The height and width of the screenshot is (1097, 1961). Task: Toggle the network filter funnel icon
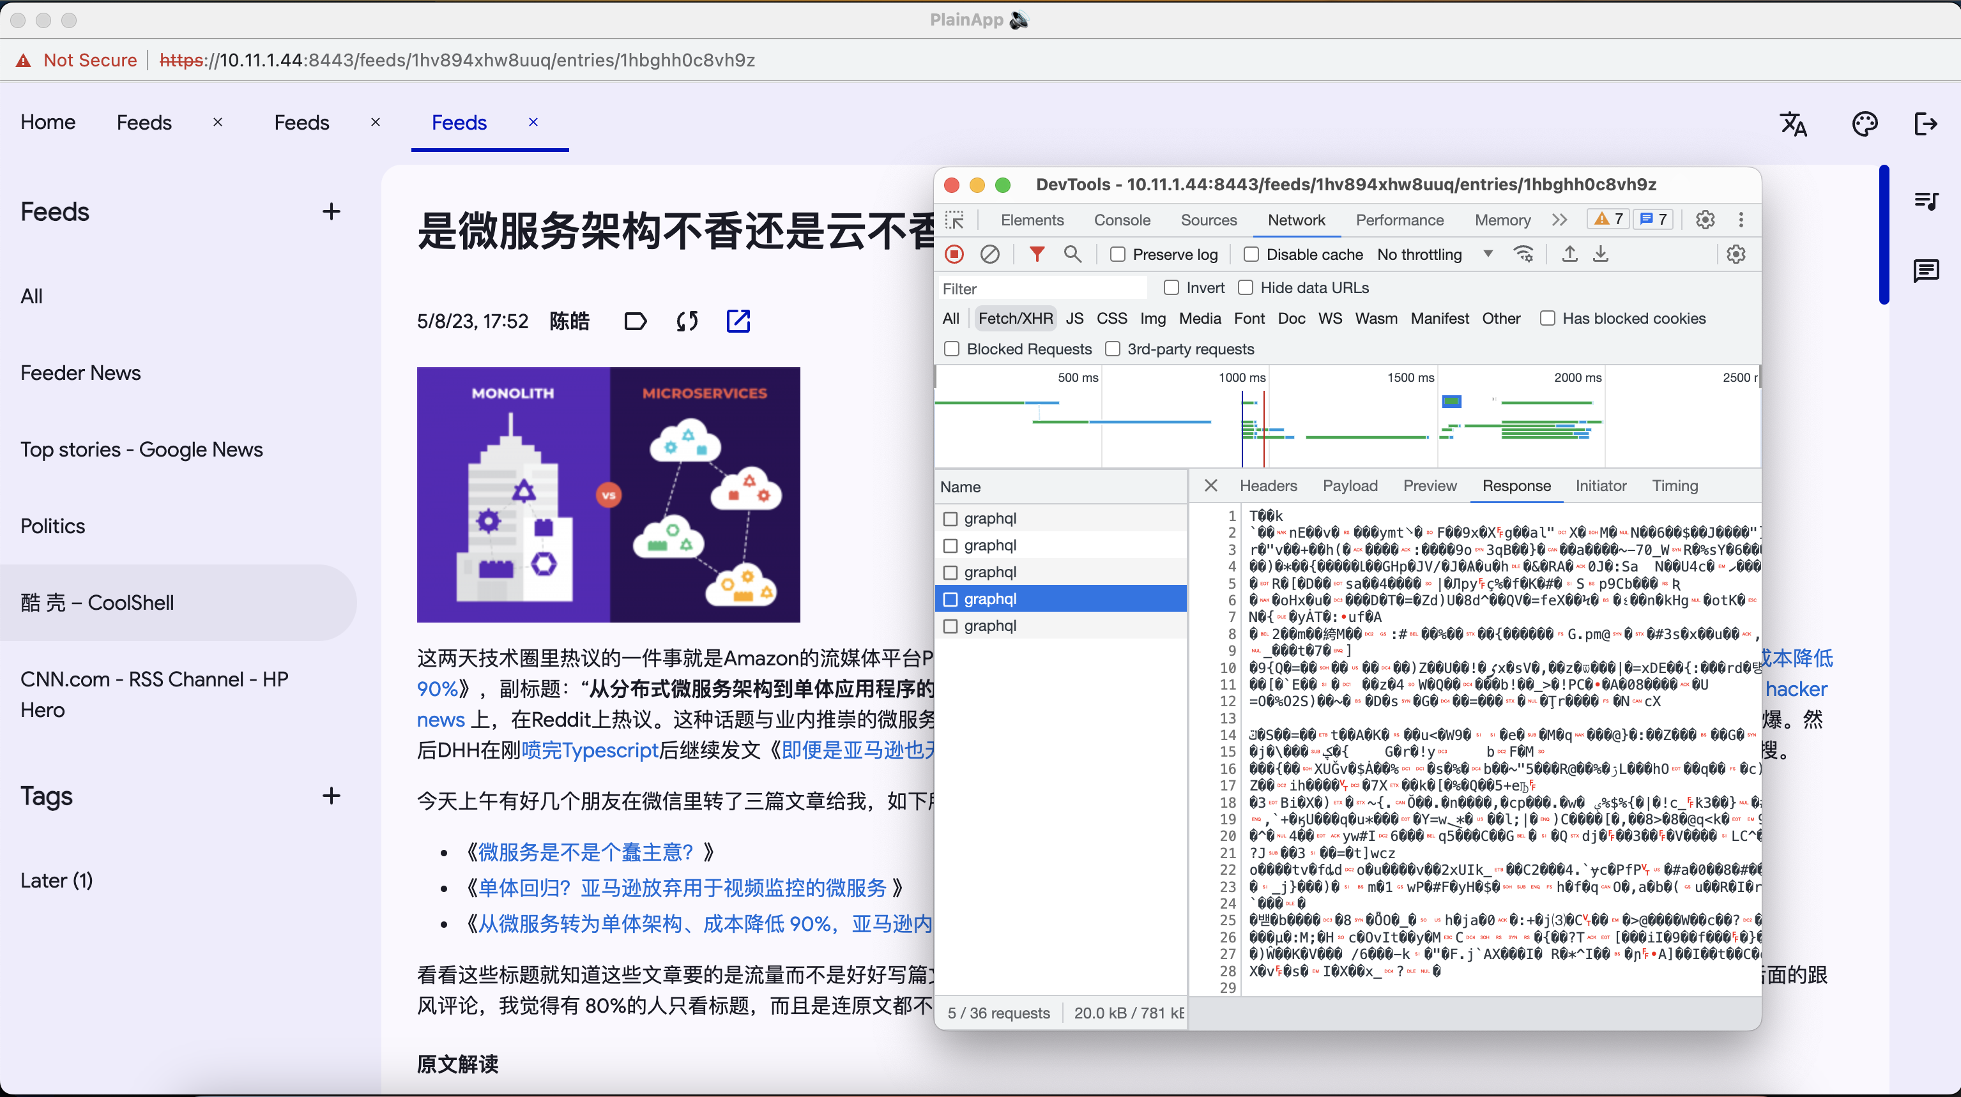1036,254
